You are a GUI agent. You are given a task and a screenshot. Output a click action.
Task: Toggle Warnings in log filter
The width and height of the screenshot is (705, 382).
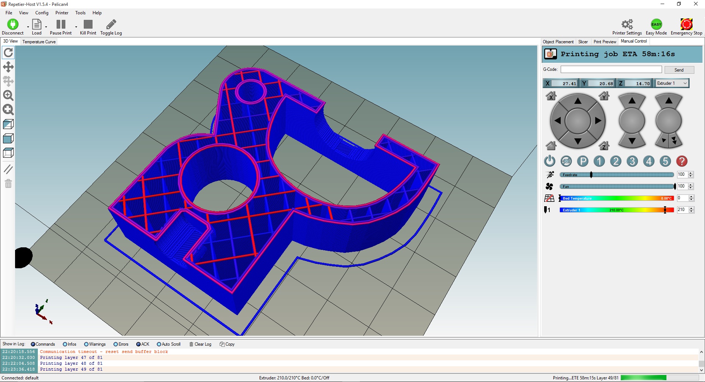click(x=95, y=344)
